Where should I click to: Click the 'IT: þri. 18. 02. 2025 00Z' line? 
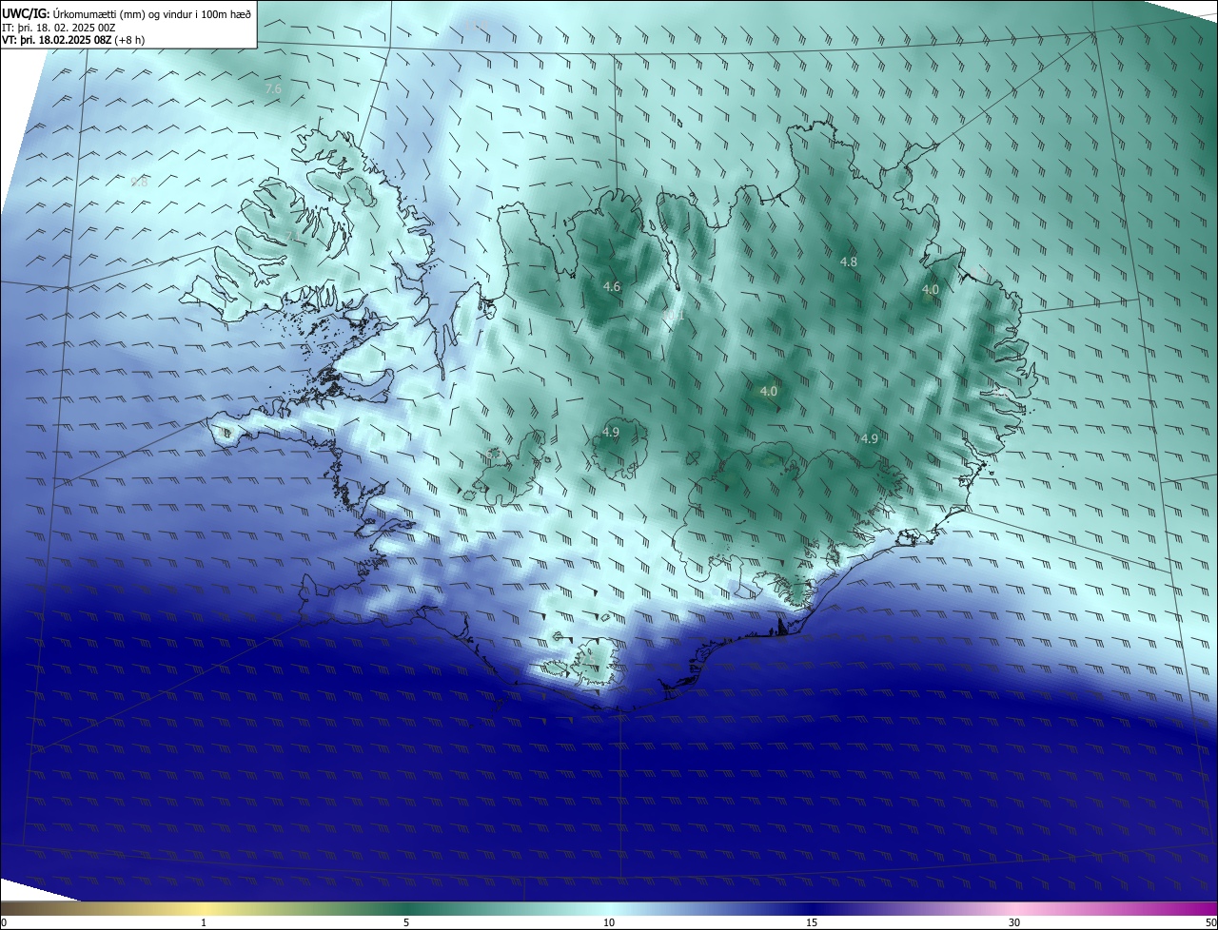(59, 28)
